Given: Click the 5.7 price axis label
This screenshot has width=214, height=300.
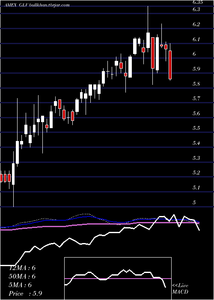Looking at the screenshot, I should [196, 99].
